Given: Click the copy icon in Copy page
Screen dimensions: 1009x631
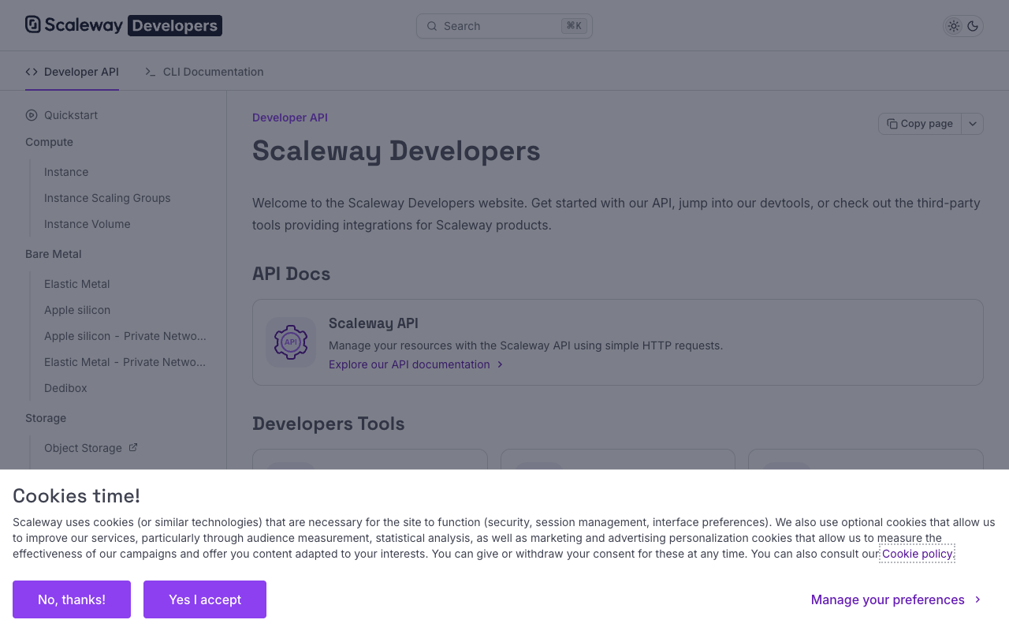Looking at the screenshot, I should 892,124.
